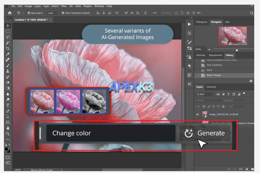
Task: Uncheck the Auto-Select checkbox
Action: (29, 13)
